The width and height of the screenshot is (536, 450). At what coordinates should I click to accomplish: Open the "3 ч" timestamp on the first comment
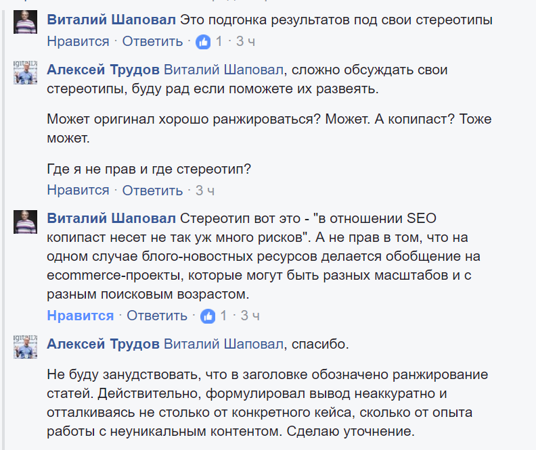246,42
